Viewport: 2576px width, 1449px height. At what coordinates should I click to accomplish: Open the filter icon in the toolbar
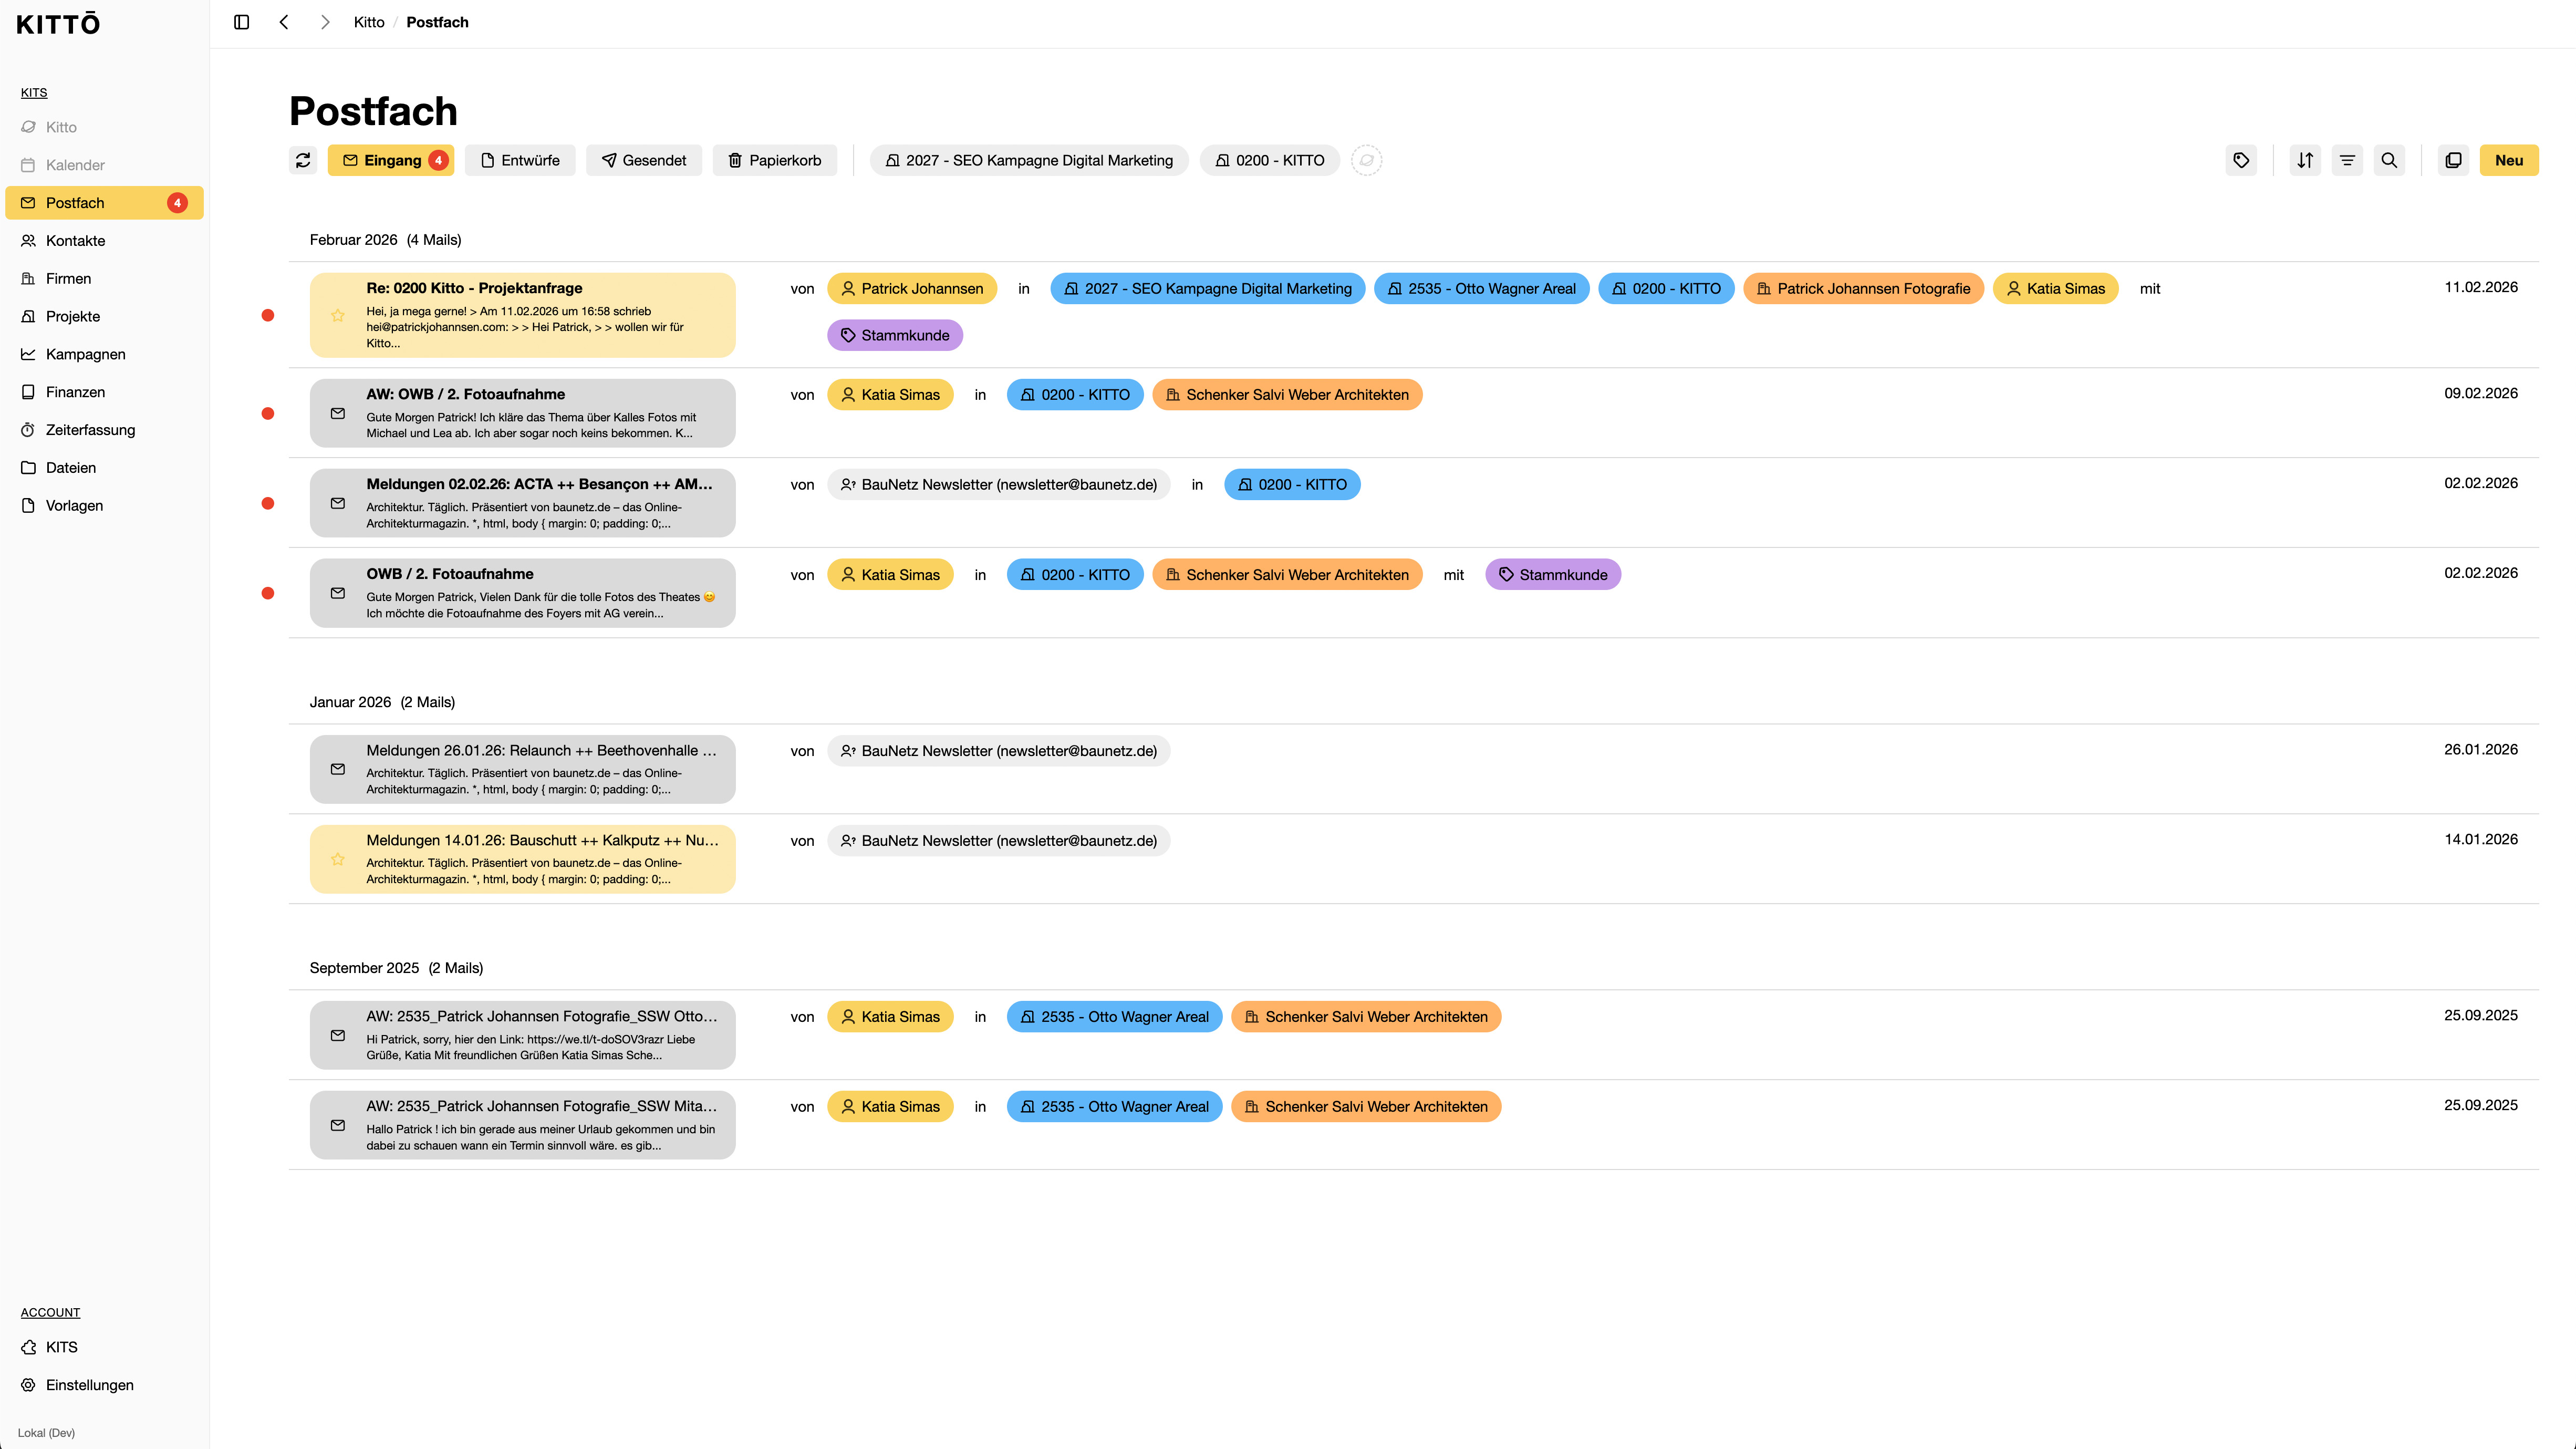pyautogui.click(x=2347, y=160)
